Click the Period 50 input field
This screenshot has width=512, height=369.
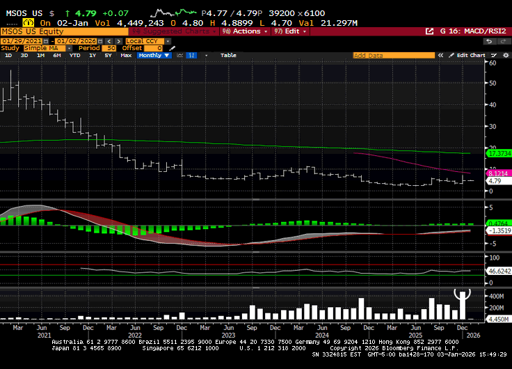pyautogui.click(x=109, y=48)
